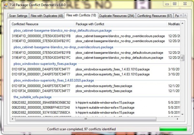Viewport: 194px width, 135px height.
Task: Click the vertical scrollbar up arrow
Action: (182, 24)
